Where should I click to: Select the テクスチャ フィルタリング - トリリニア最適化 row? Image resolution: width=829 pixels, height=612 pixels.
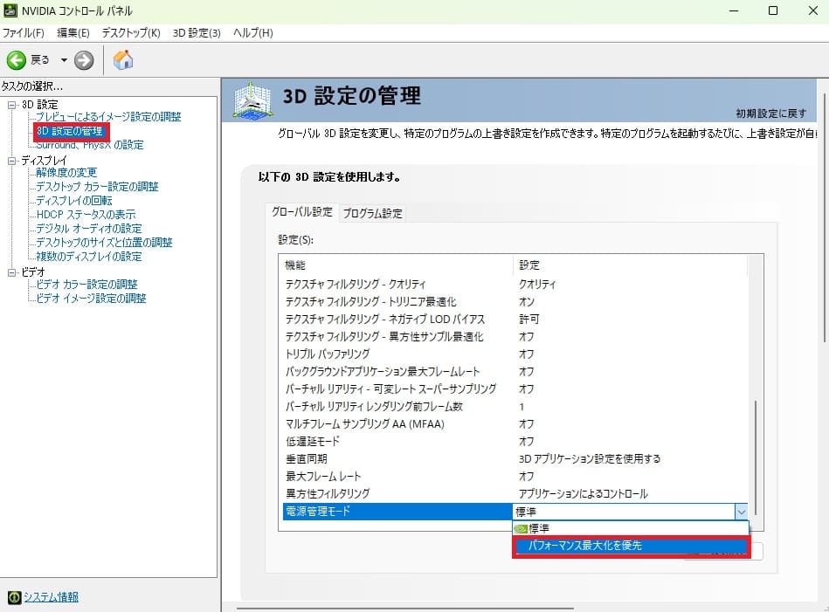(515, 302)
